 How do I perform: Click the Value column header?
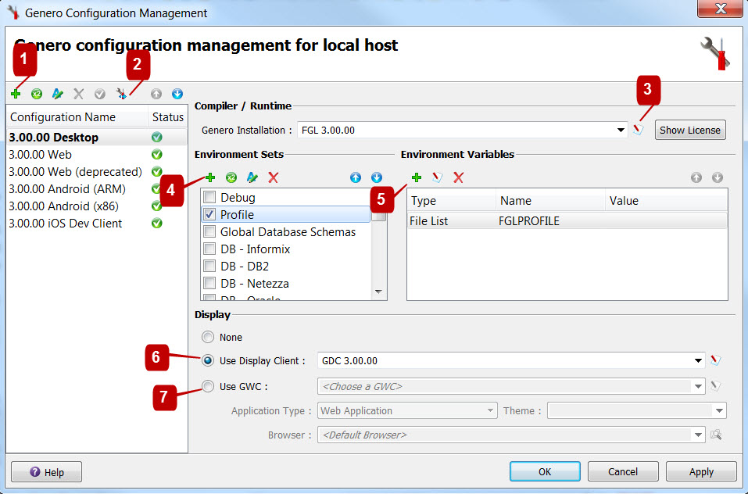(667, 201)
